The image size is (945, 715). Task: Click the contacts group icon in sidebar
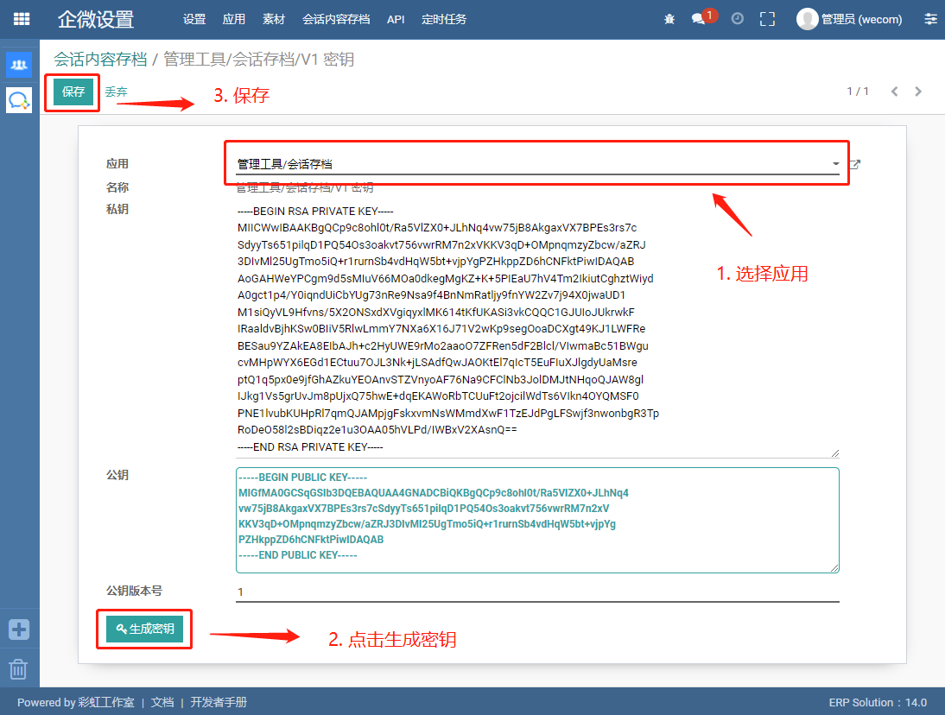click(x=19, y=65)
